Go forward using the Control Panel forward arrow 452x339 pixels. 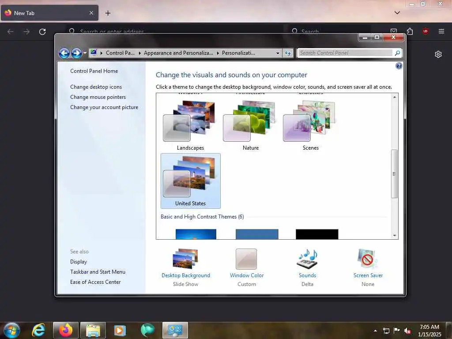click(x=76, y=53)
